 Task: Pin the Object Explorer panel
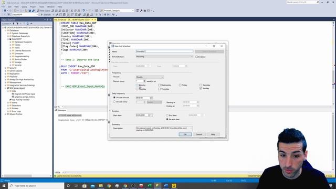click(48, 20)
